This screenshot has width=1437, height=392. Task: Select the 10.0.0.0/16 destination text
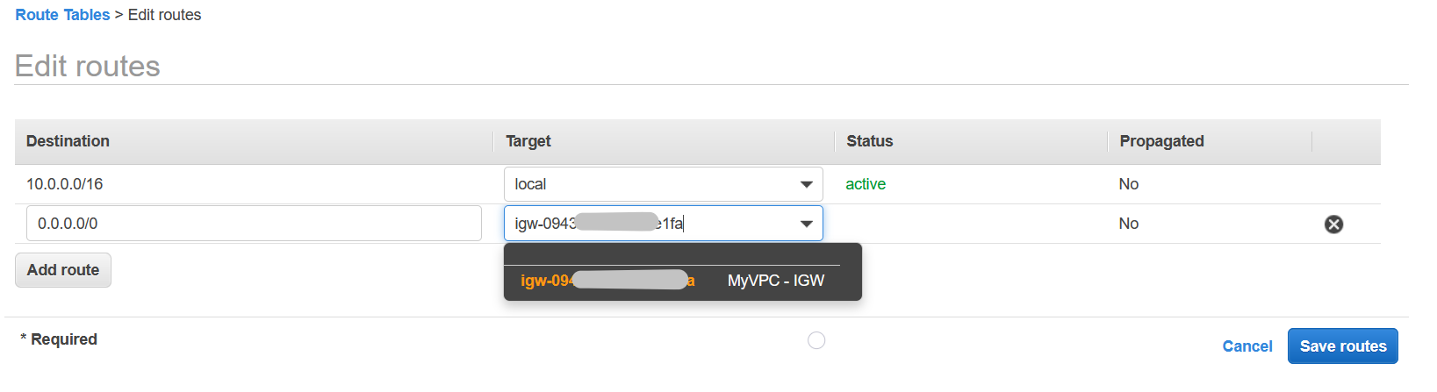tap(65, 184)
